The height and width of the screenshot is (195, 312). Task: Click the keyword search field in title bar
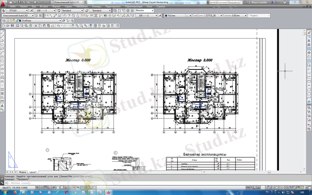pyautogui.click(x=225, y=2)
